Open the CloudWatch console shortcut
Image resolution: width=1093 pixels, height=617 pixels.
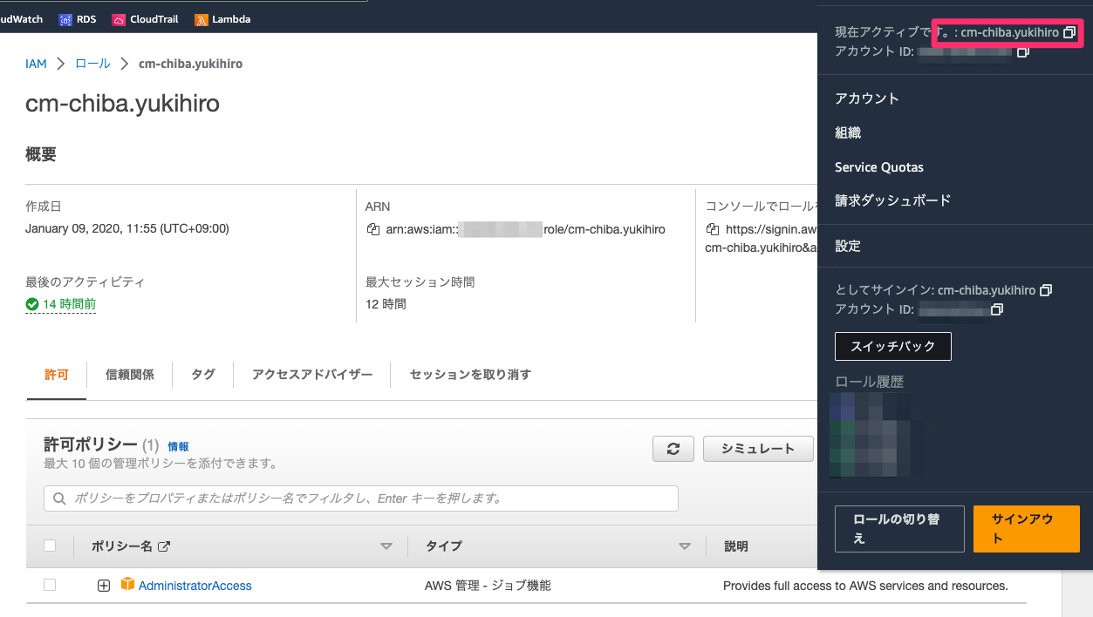tap(17, 18)
